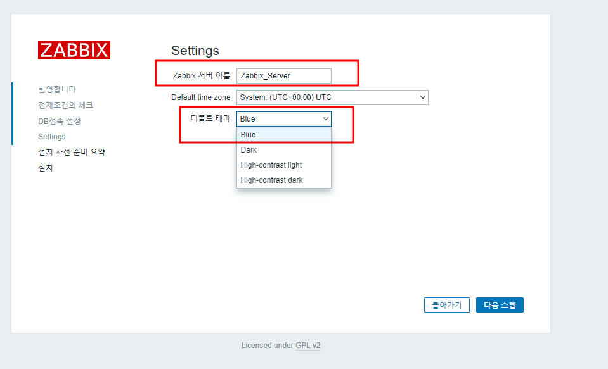Click the Settings page heading
The height and width of the screenshot is (369, 608).
coord(195,51)
